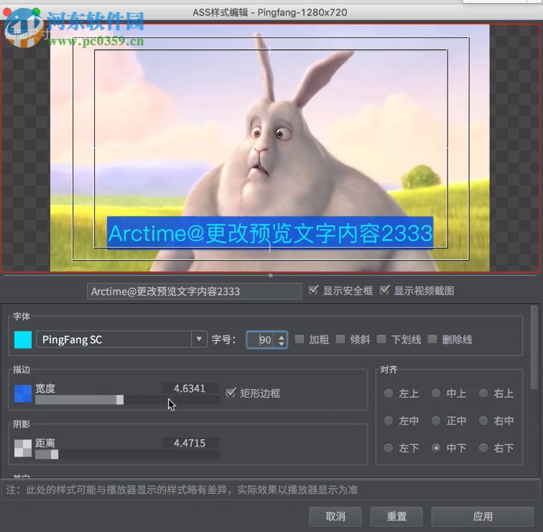Click the preview subtitle text overlay
543x532 pixels.
click(x=270, y=233)
